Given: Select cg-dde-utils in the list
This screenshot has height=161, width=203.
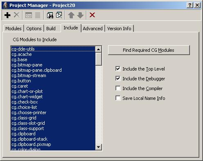Looking at the screenshot, I should coord(53,49).
